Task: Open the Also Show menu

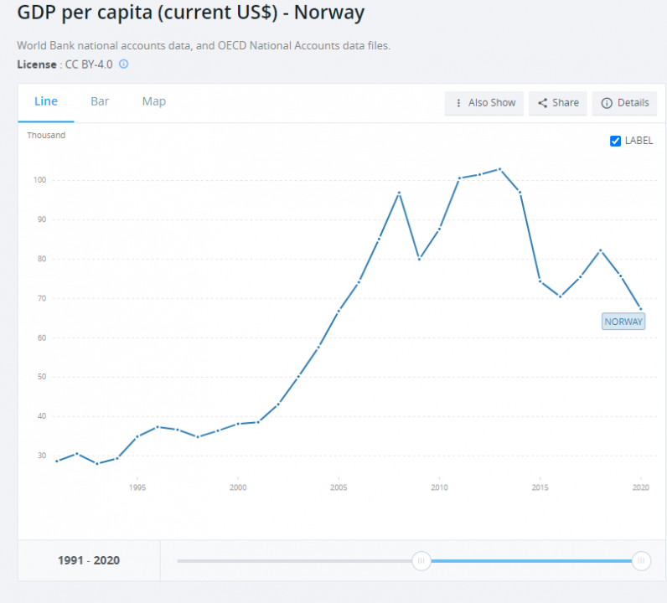Action: pos(484,103)
